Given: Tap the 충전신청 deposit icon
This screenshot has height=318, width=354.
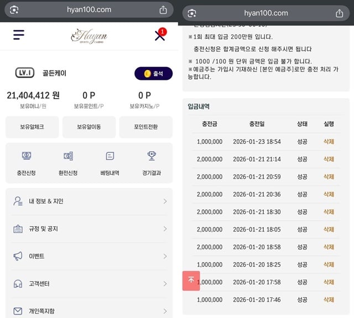Looking at the screenshot, I should [x=27, y=156].
